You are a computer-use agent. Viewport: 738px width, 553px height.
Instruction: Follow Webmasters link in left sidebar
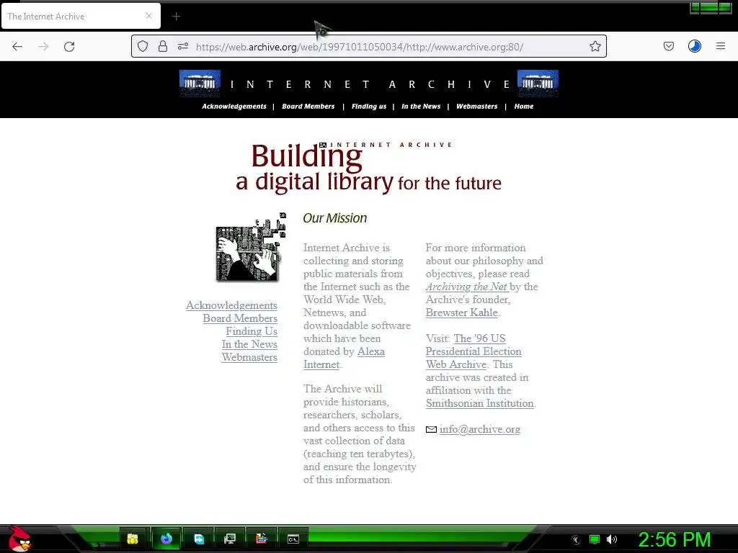[x=249, y=357]
